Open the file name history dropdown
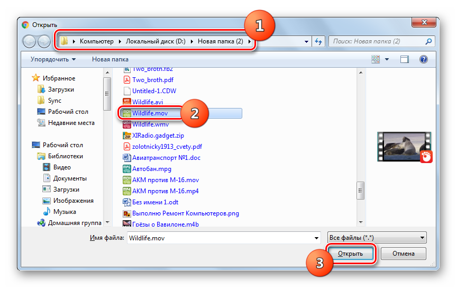The image size is (457, 288). pos(316,238)
